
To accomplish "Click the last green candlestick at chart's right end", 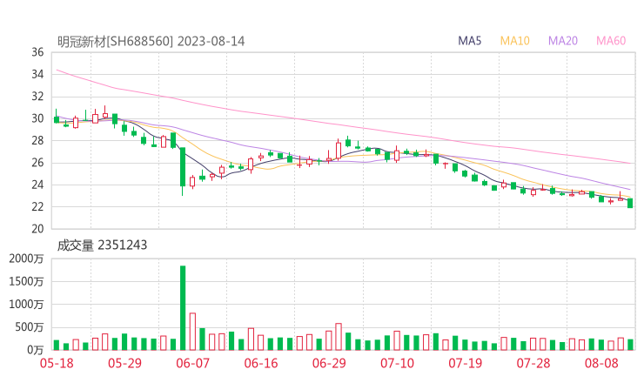I will pos(630,203).
